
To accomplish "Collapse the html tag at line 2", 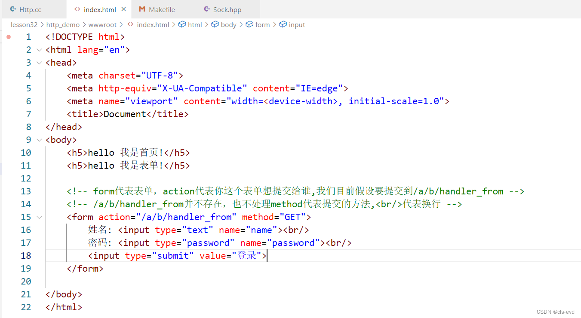I will [40, 50].
